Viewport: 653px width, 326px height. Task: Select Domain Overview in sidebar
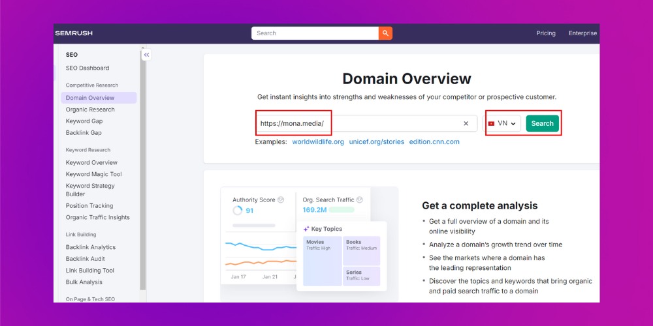(99, 98)
